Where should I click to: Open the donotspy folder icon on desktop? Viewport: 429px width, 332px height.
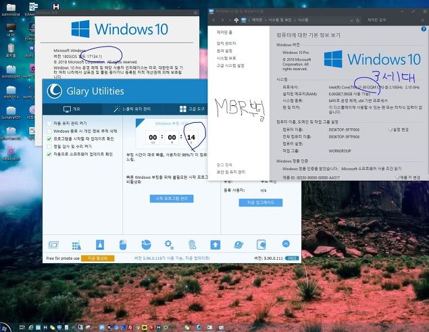11,72
